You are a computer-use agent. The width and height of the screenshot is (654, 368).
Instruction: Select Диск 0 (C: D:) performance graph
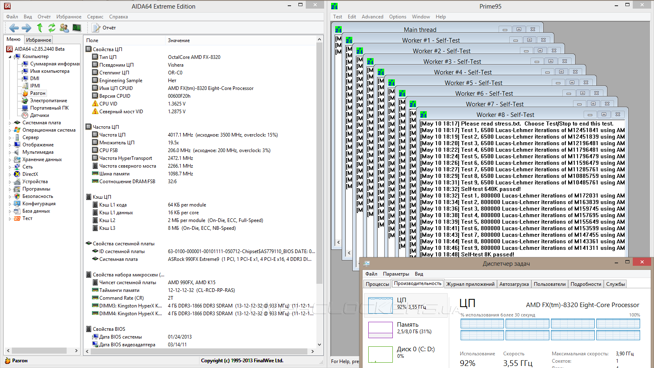pos(380,354)
